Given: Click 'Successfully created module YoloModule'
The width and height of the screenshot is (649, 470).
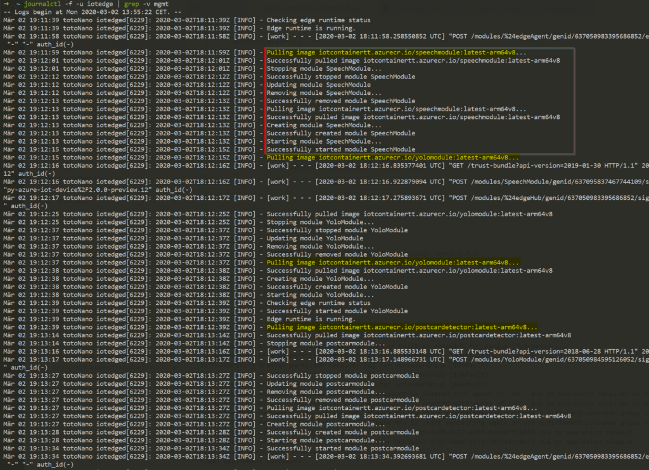Looking at the screenshot, I should (x=337, y=287).
